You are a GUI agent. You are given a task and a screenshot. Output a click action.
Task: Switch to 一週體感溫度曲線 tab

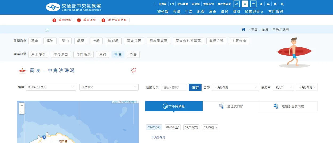(x=289, y=106)
